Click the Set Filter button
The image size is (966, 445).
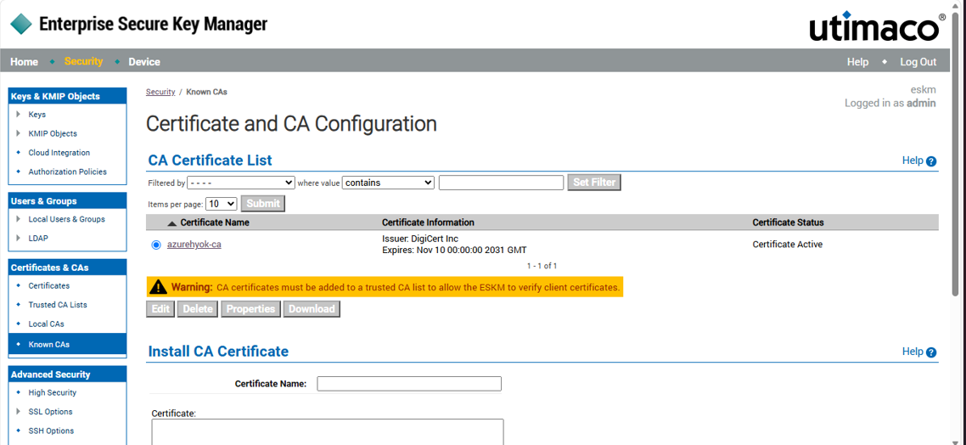pyautogui.click(x=594, y=183)
